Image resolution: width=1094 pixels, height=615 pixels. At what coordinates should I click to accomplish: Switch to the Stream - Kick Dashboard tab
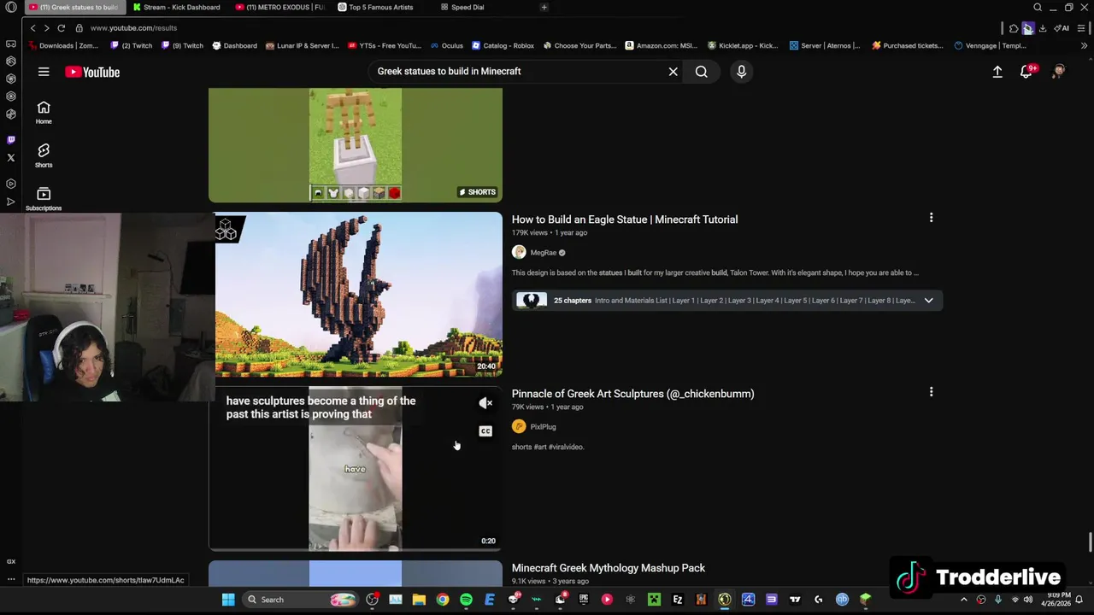[x=176, y=7]
